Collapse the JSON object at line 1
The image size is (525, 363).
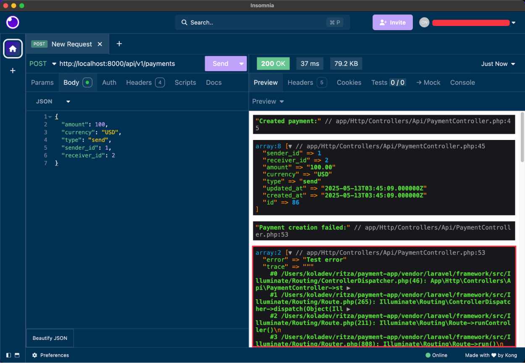(50, 117)
